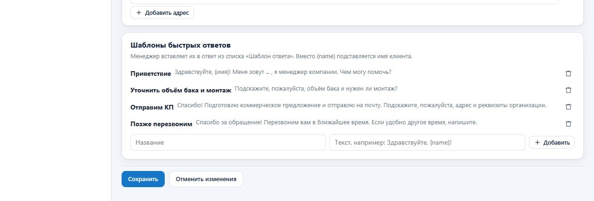The image size is (594, 201).
Task: Select the Отправим КП template name
Action: coord(152,107)
